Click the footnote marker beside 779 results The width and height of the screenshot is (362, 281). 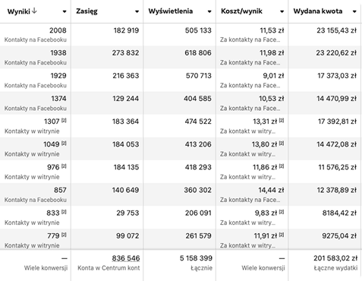click(x=64, y=235)
